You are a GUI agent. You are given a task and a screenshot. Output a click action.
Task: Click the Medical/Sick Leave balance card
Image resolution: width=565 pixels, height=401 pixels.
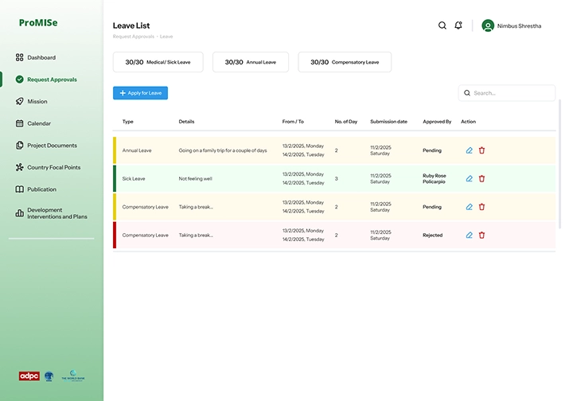tap(158, 62)
